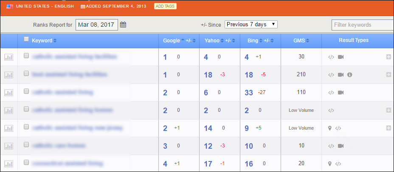Image resolution: width=394 pixels, height=172 pixels.
Task: Click Bing rank 16 in GMS 20 row
Action: (x=249, y=164)
